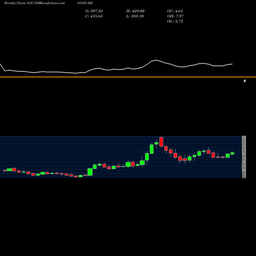Click the price axis labels beside the candlestick chart
Screen dimensions: 256x256
(x=244, y=157)
